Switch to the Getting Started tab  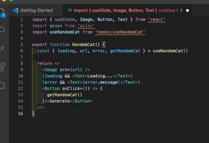(36, 10)
